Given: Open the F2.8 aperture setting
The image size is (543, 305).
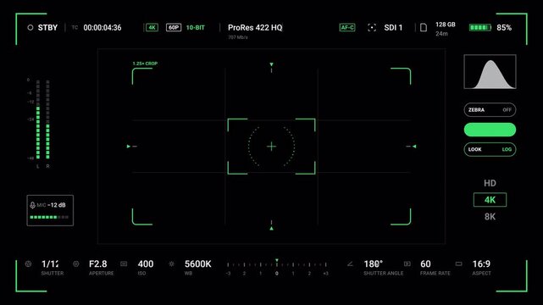Looking at the screenshot, I should pyautogui.click(x=101, y=267).
